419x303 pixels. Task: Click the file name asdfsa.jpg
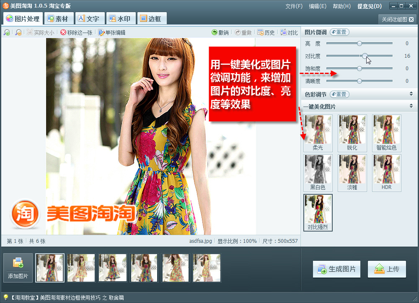(x=200, y=241)
